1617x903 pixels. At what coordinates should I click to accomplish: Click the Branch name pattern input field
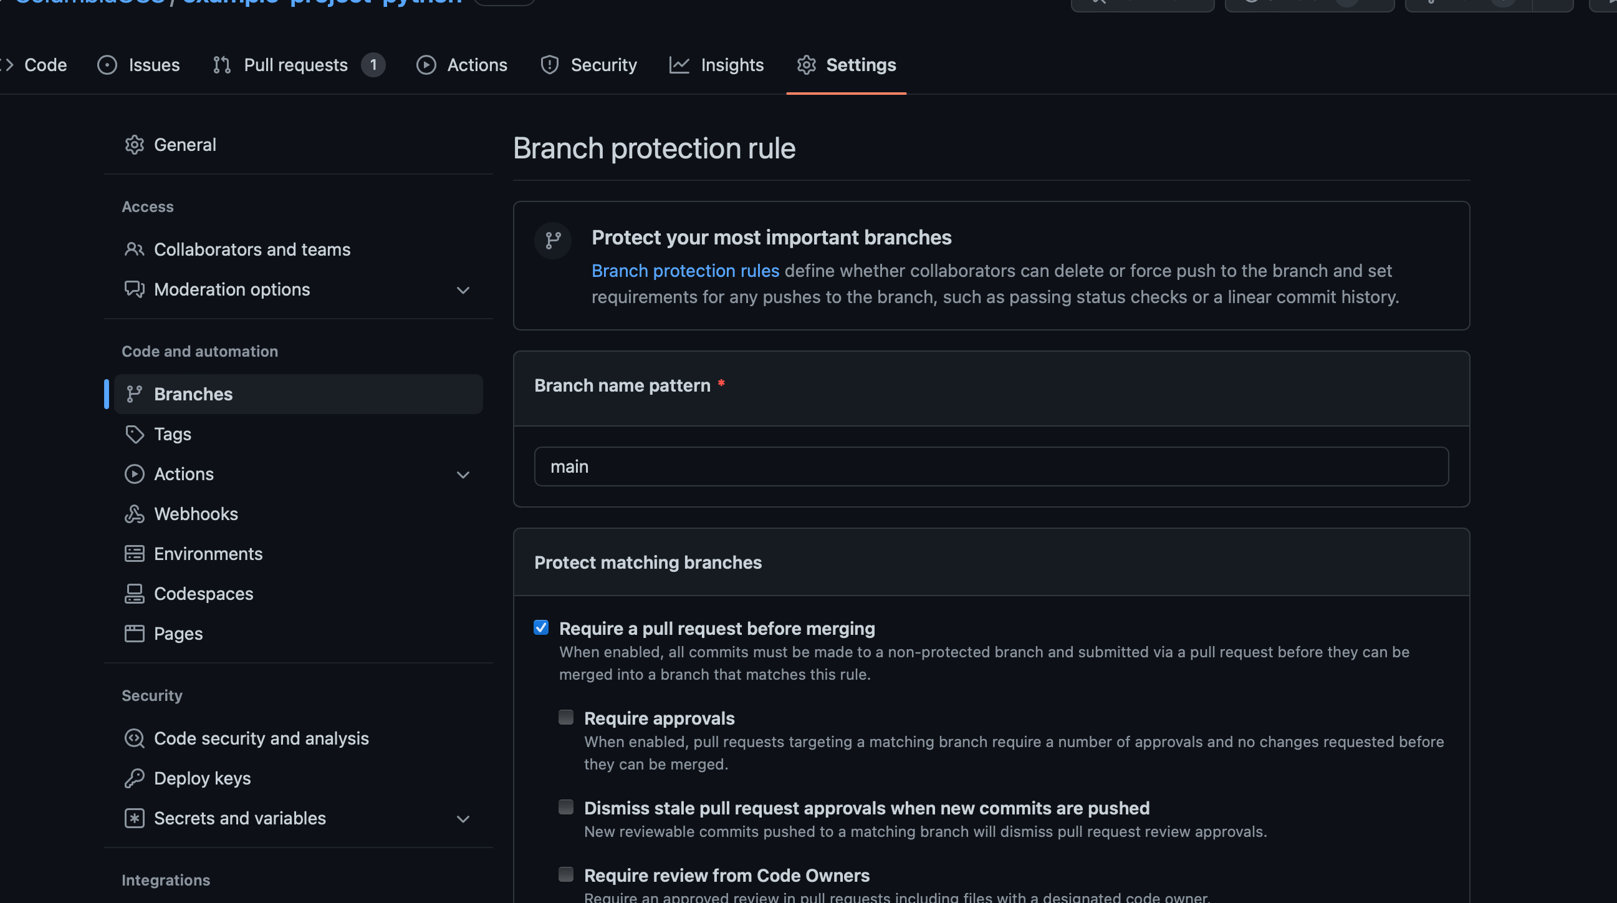[x=991, y=466]
